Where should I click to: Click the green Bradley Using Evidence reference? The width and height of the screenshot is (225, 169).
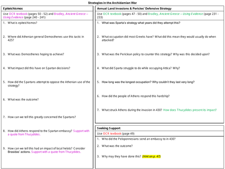175,14
